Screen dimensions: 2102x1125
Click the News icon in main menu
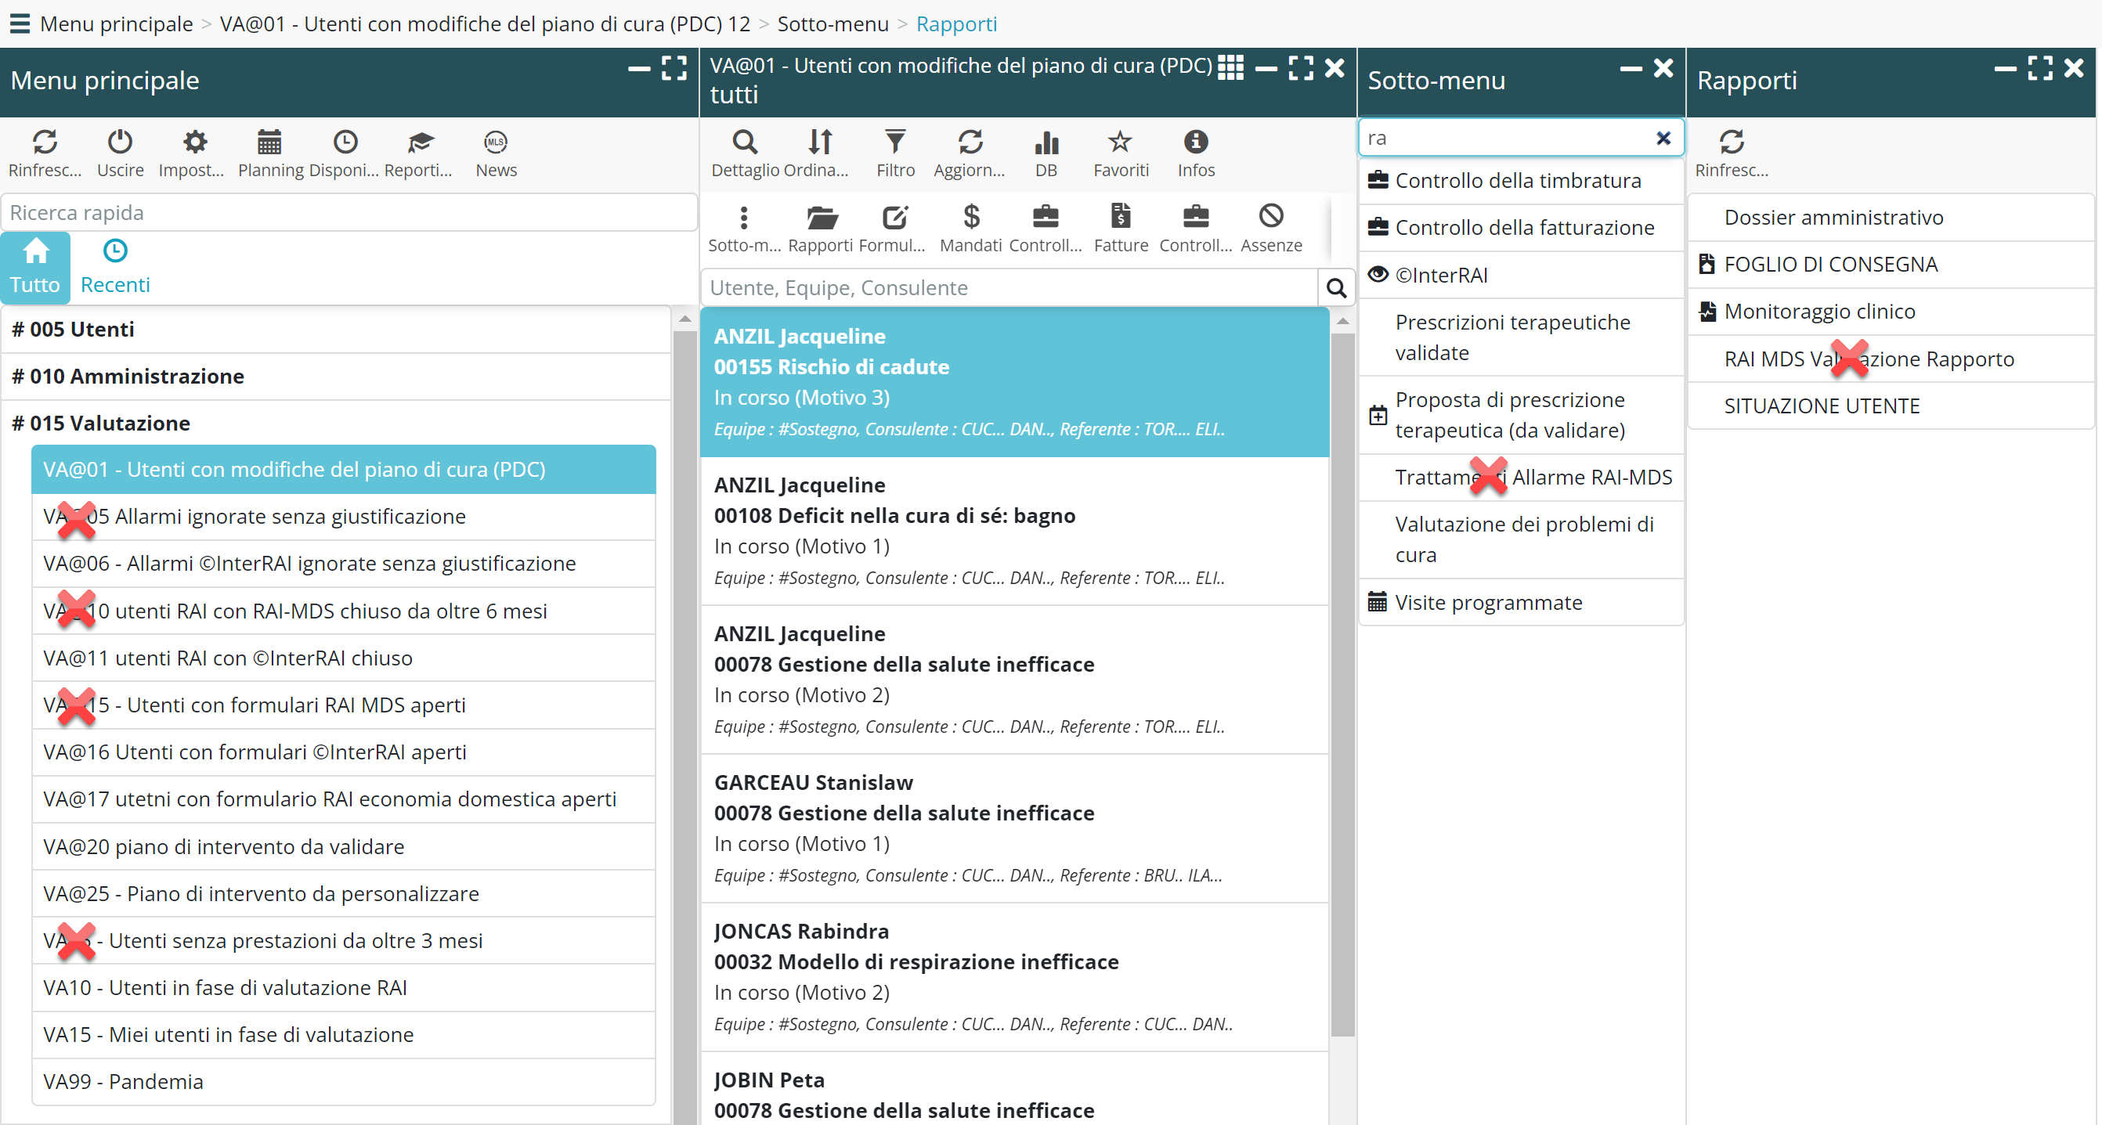click(x=495, y=142)
